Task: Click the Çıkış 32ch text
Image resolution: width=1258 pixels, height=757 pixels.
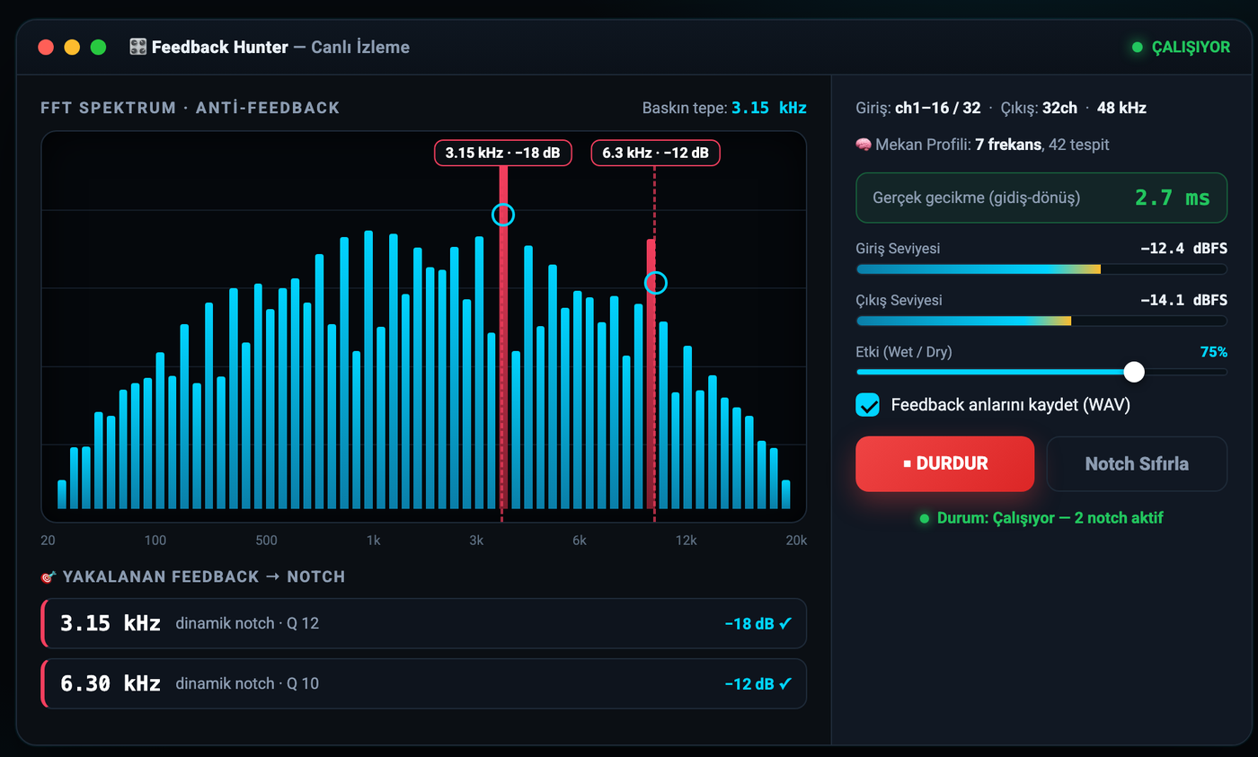Action: point(1039,108)
